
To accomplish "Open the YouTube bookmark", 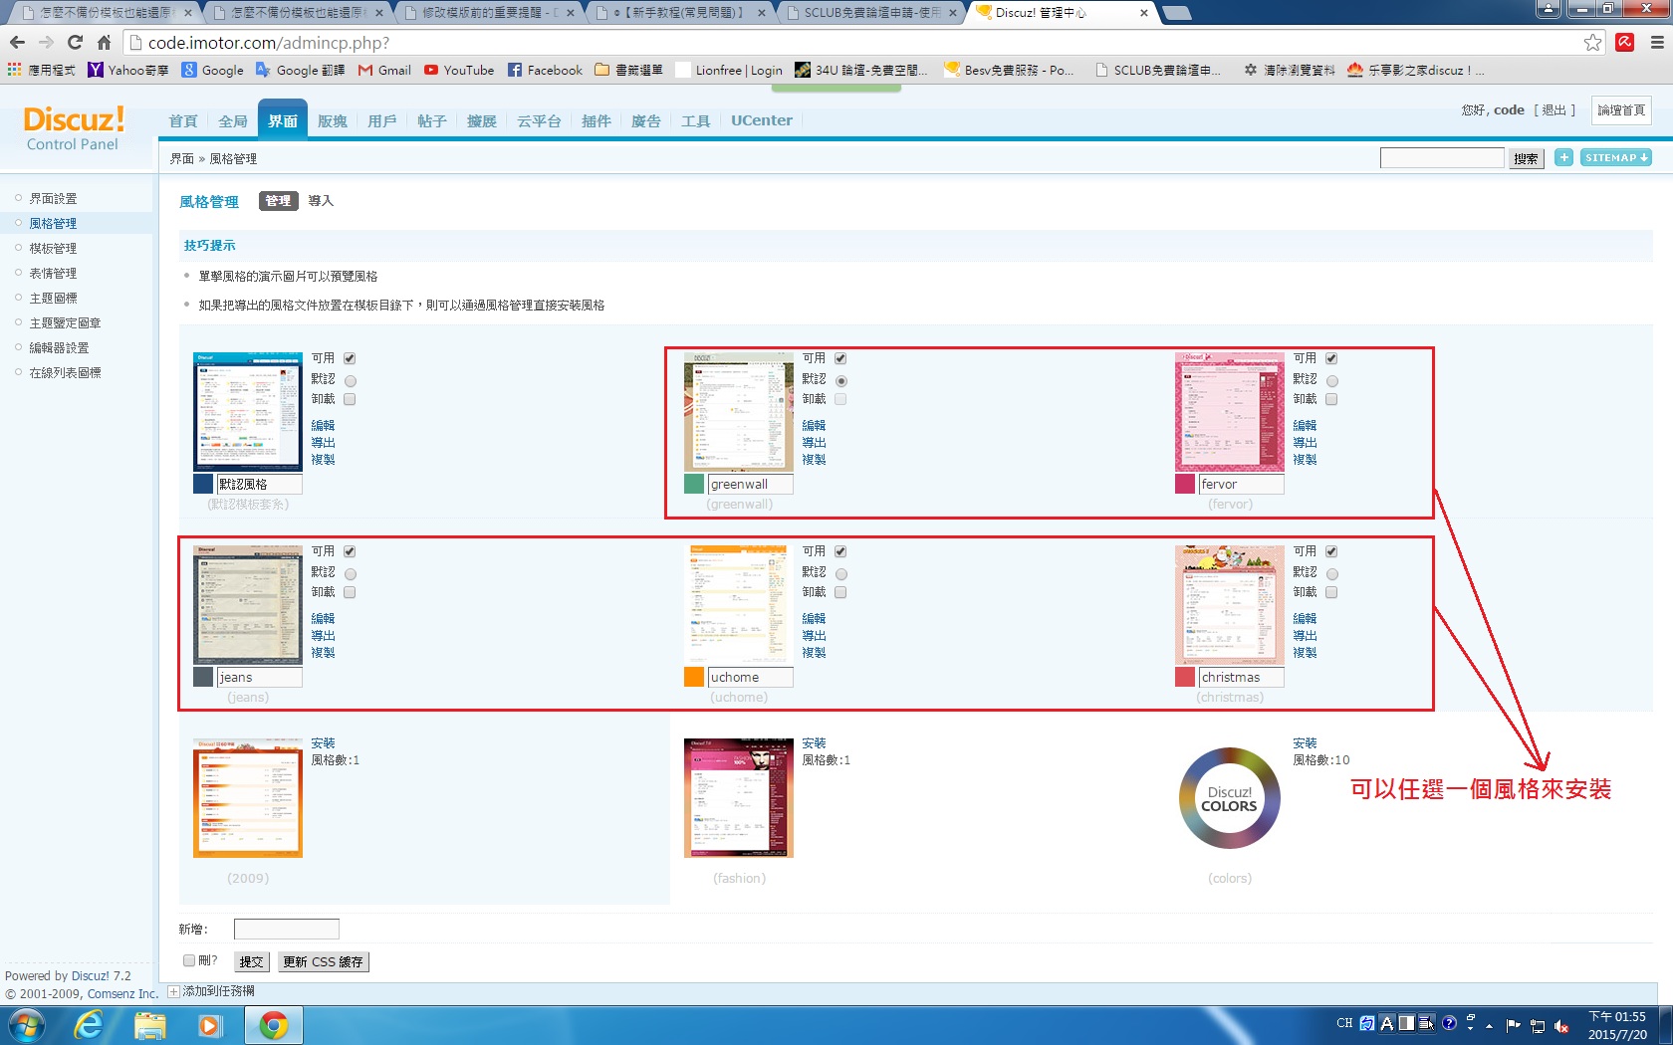I will [459, 70].
